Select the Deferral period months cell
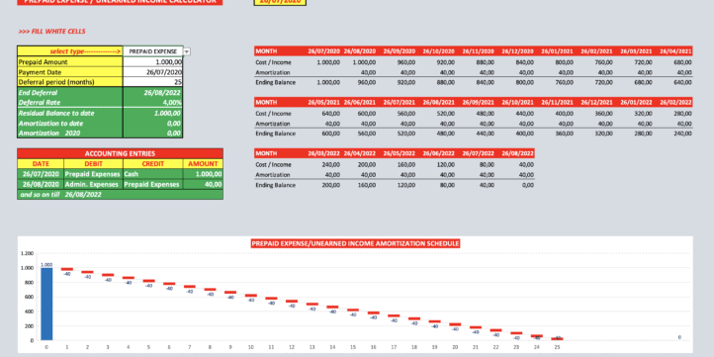 152,82
